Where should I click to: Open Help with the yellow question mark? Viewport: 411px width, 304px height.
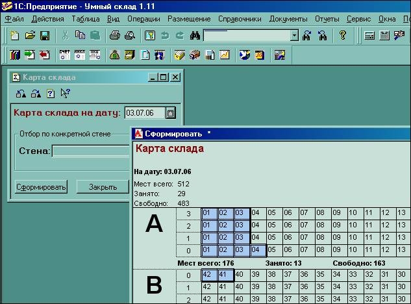[x=343, y=36]
